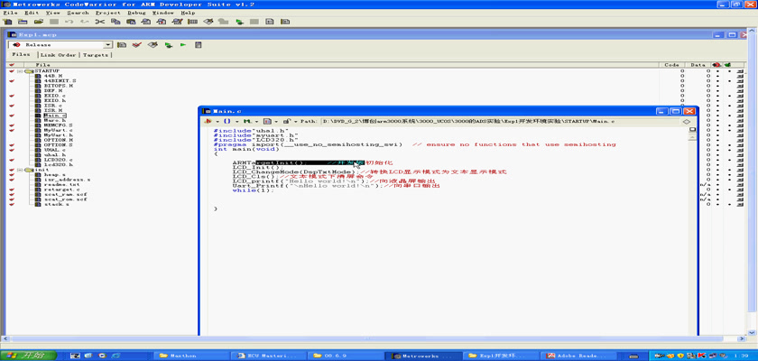The width and height of the screenshot is (758, 361).
Task: Click the pane splitter icon in Main.c window
Action: [692, 130]
